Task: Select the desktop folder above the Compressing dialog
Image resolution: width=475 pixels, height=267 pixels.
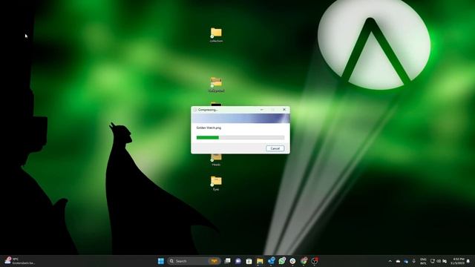Action: pyautogui.click(x=216, y=85)
